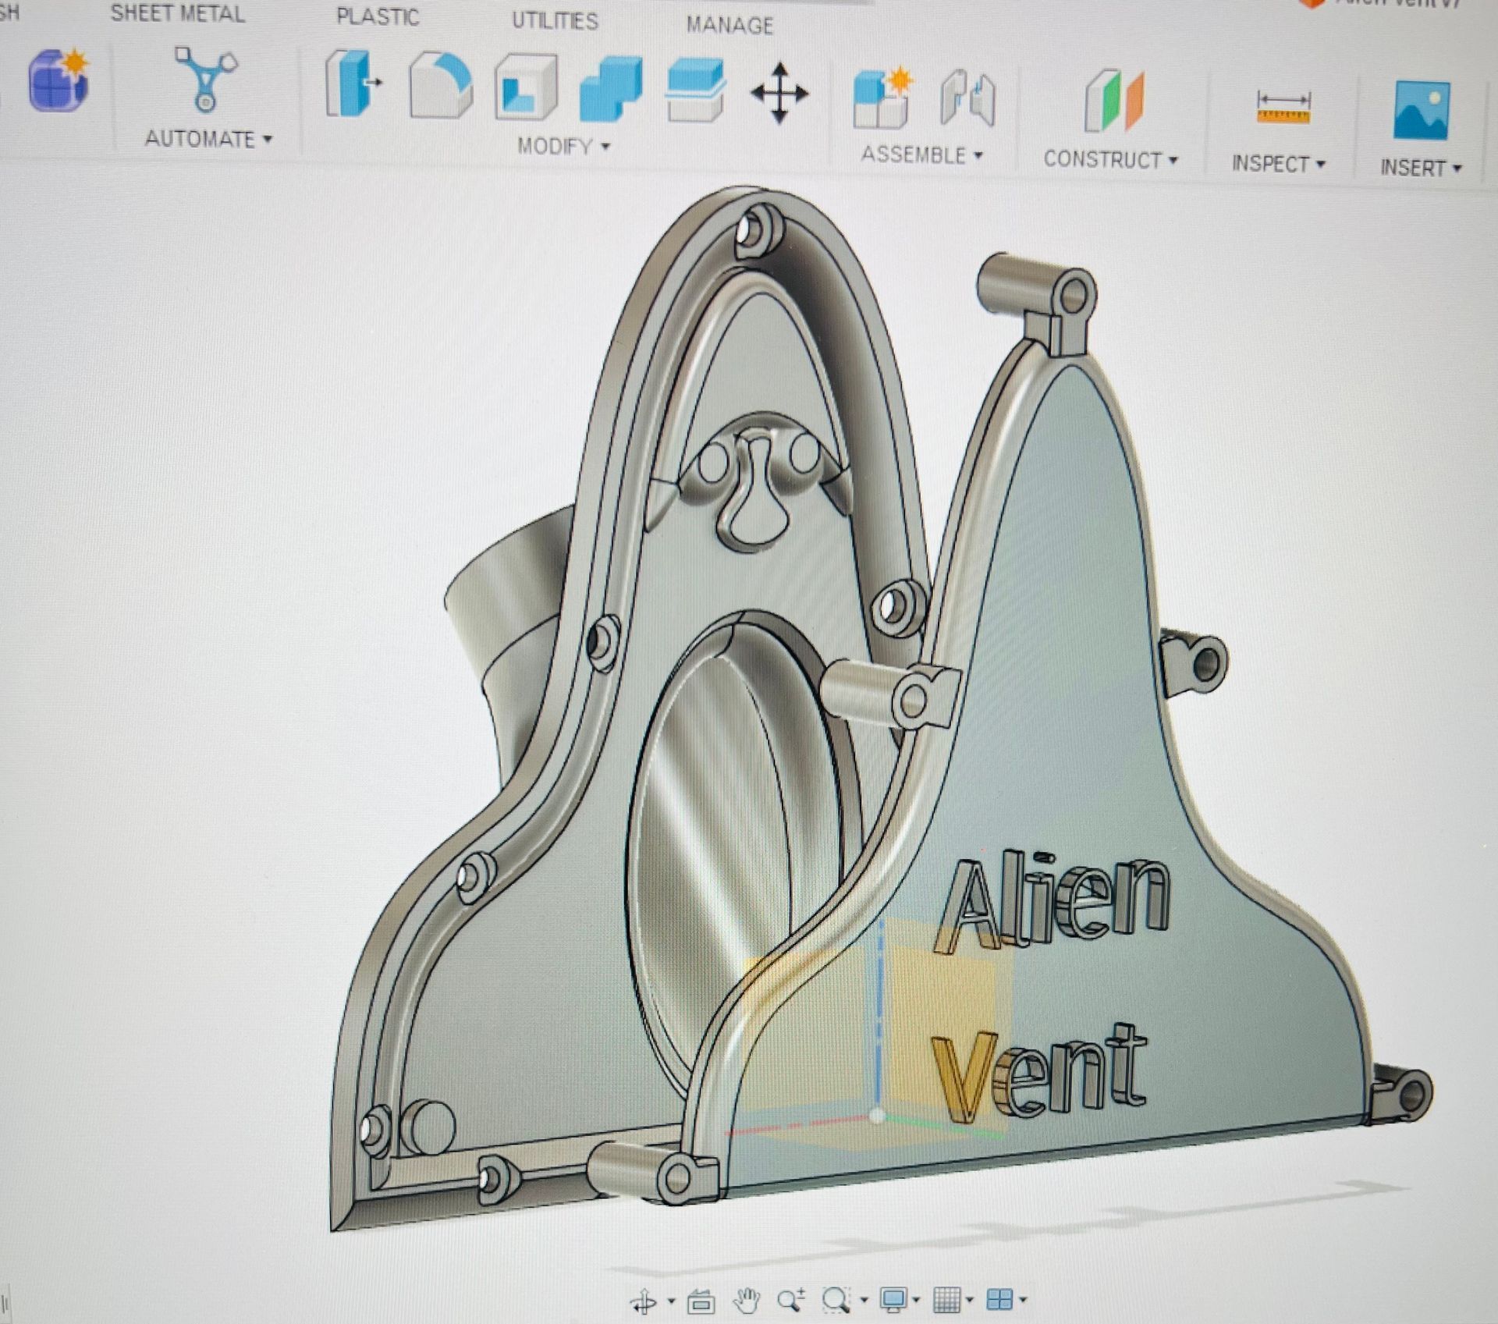Open the Utilities tab
This screenshot has width=1498, height=1324.
555,20
